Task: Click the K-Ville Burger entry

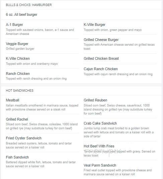Action: pos(94,25)
